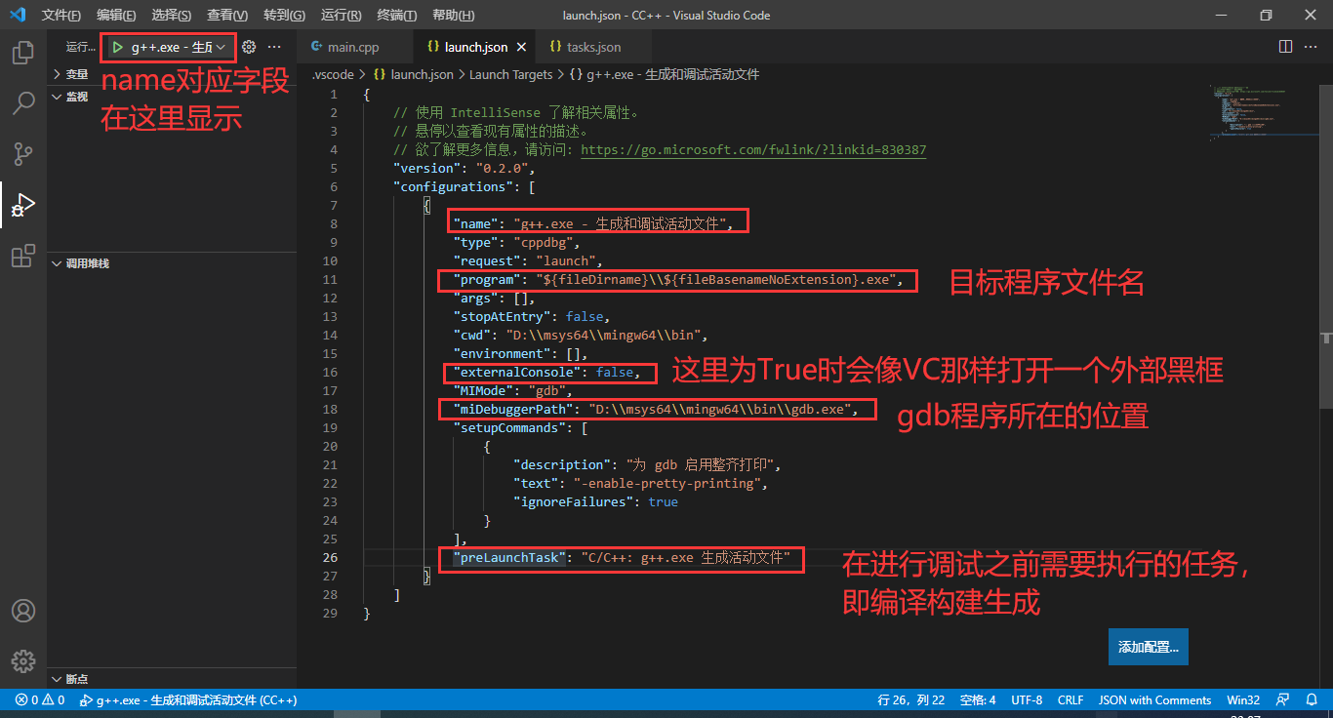
Task: Open the 帮助(H) menu
Action: pyautogui.click(x=453, y=15)
